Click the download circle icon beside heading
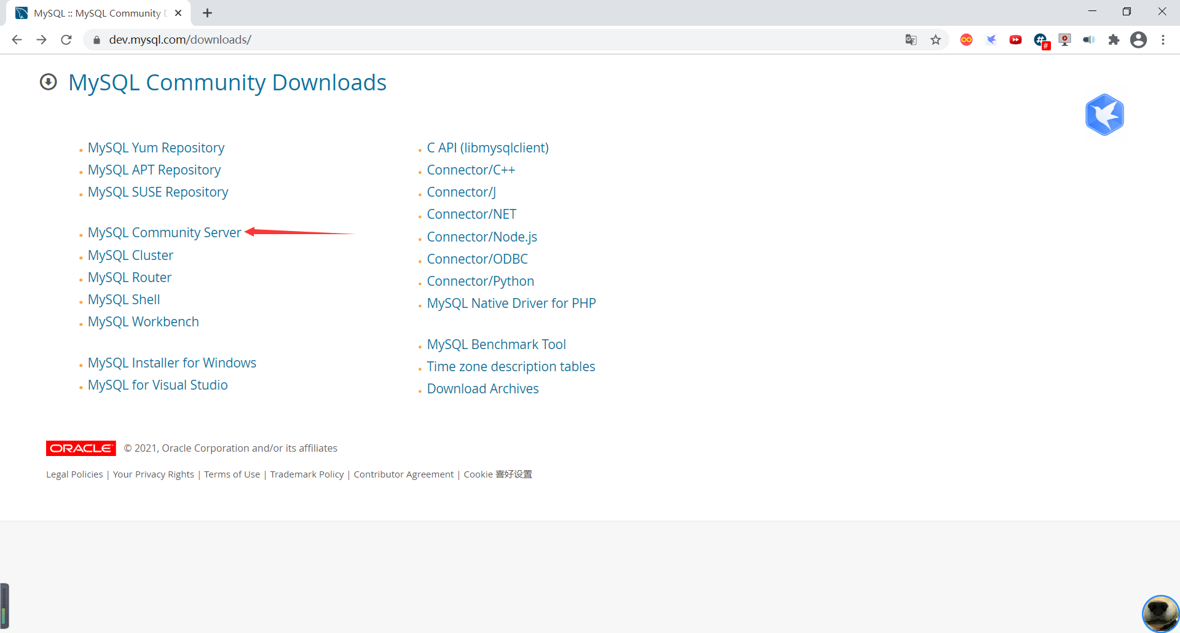Viewport: 1180px width, 633px height. [x=49, y=82]
